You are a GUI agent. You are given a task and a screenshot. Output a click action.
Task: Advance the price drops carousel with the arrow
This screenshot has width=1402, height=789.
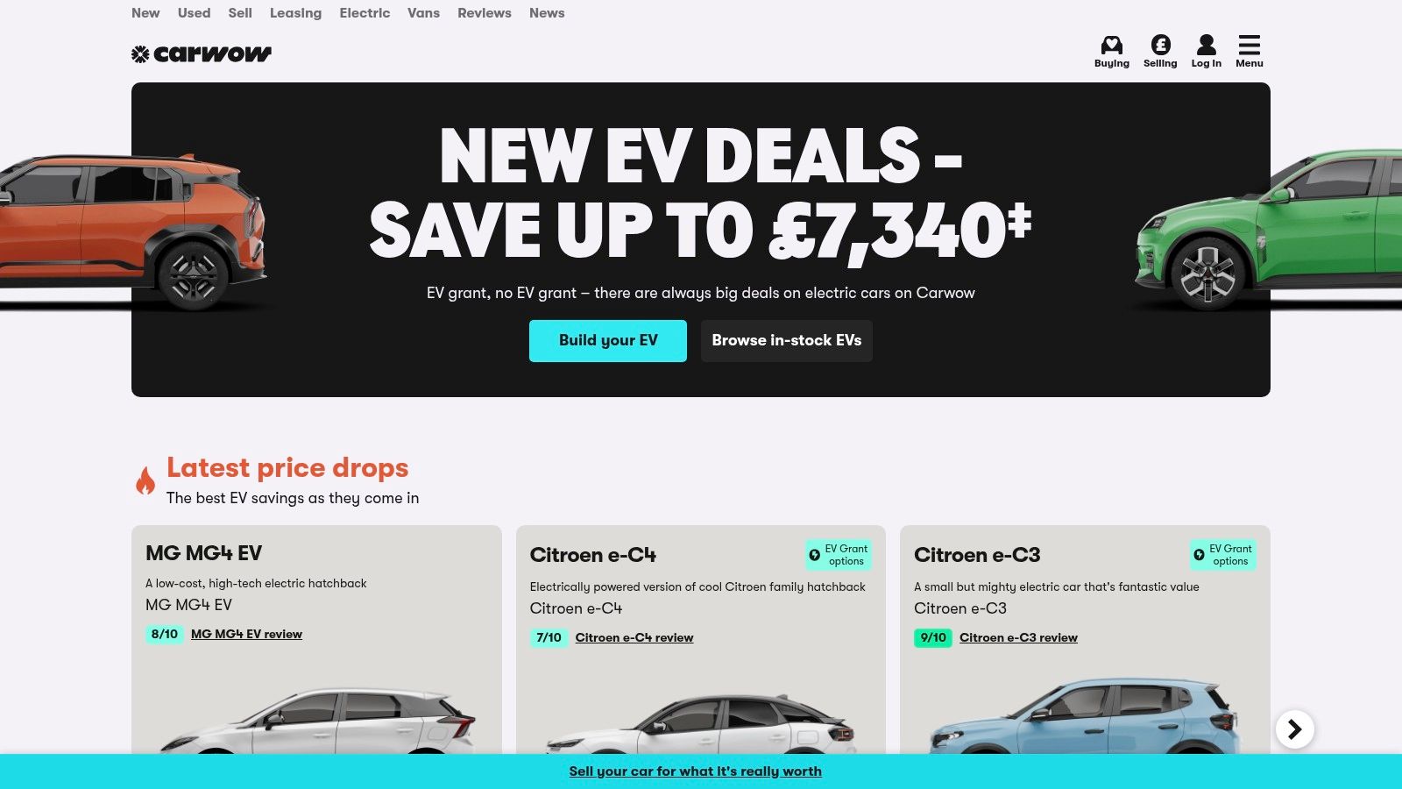tap(1295, 729)
